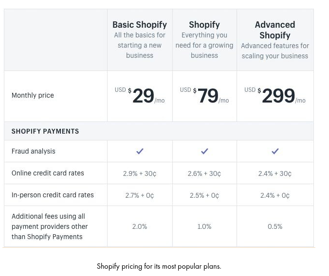This screenshot has width=329, height=276.
Task: Click the $29 per month price
Action: [x=143, y=96]
